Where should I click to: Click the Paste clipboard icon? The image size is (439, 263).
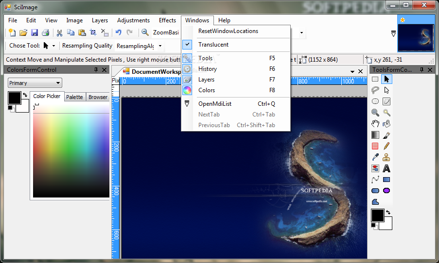(x=82, y=33)
